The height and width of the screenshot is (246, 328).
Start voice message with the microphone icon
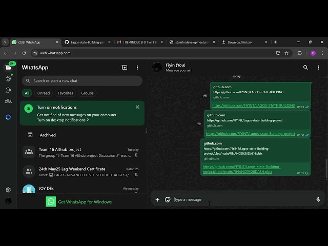[x=318, y=200]
